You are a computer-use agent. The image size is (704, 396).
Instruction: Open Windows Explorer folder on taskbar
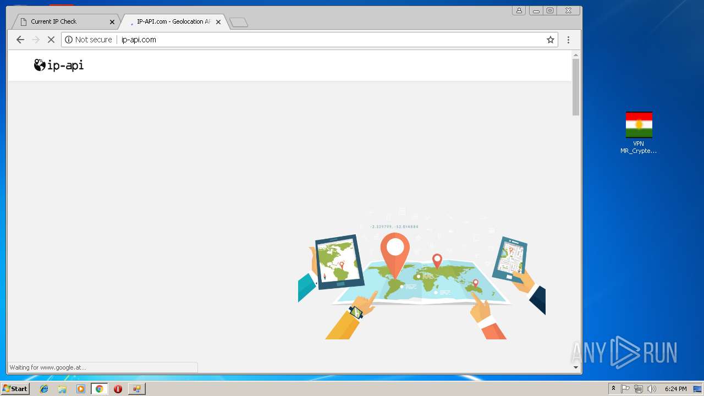pyautogui.click(x=62, y=389)
